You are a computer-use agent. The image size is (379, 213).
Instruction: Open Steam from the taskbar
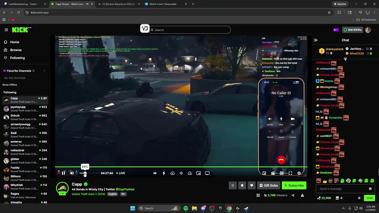[x=246, y=208]
